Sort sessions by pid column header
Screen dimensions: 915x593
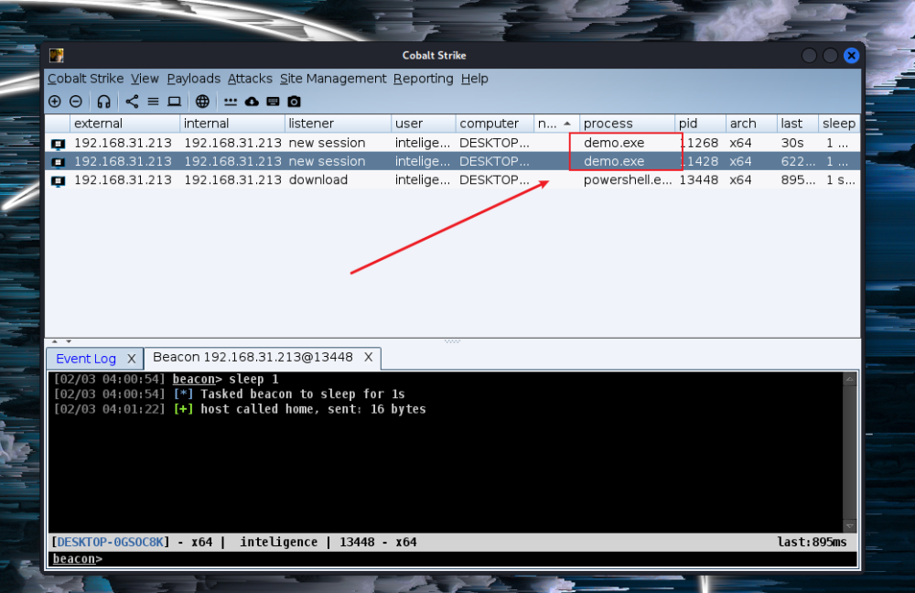(x=700, y=124)
